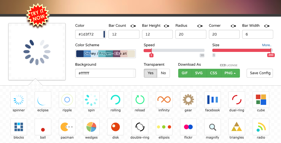Select the blocks loader icon
This screenshot has width=281, height=143.
(x=19, y=127)
